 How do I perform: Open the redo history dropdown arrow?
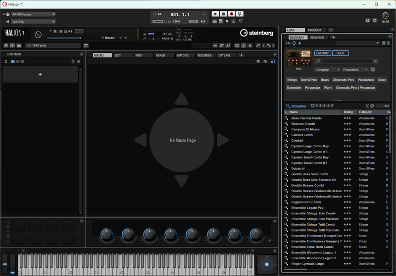pyautogui.click(x=274, y=45)
